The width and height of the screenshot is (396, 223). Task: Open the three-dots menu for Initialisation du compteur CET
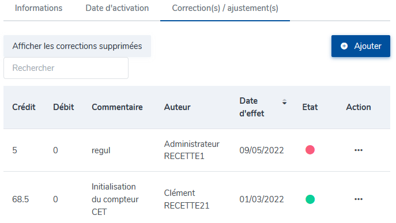[x=359, y=199]
